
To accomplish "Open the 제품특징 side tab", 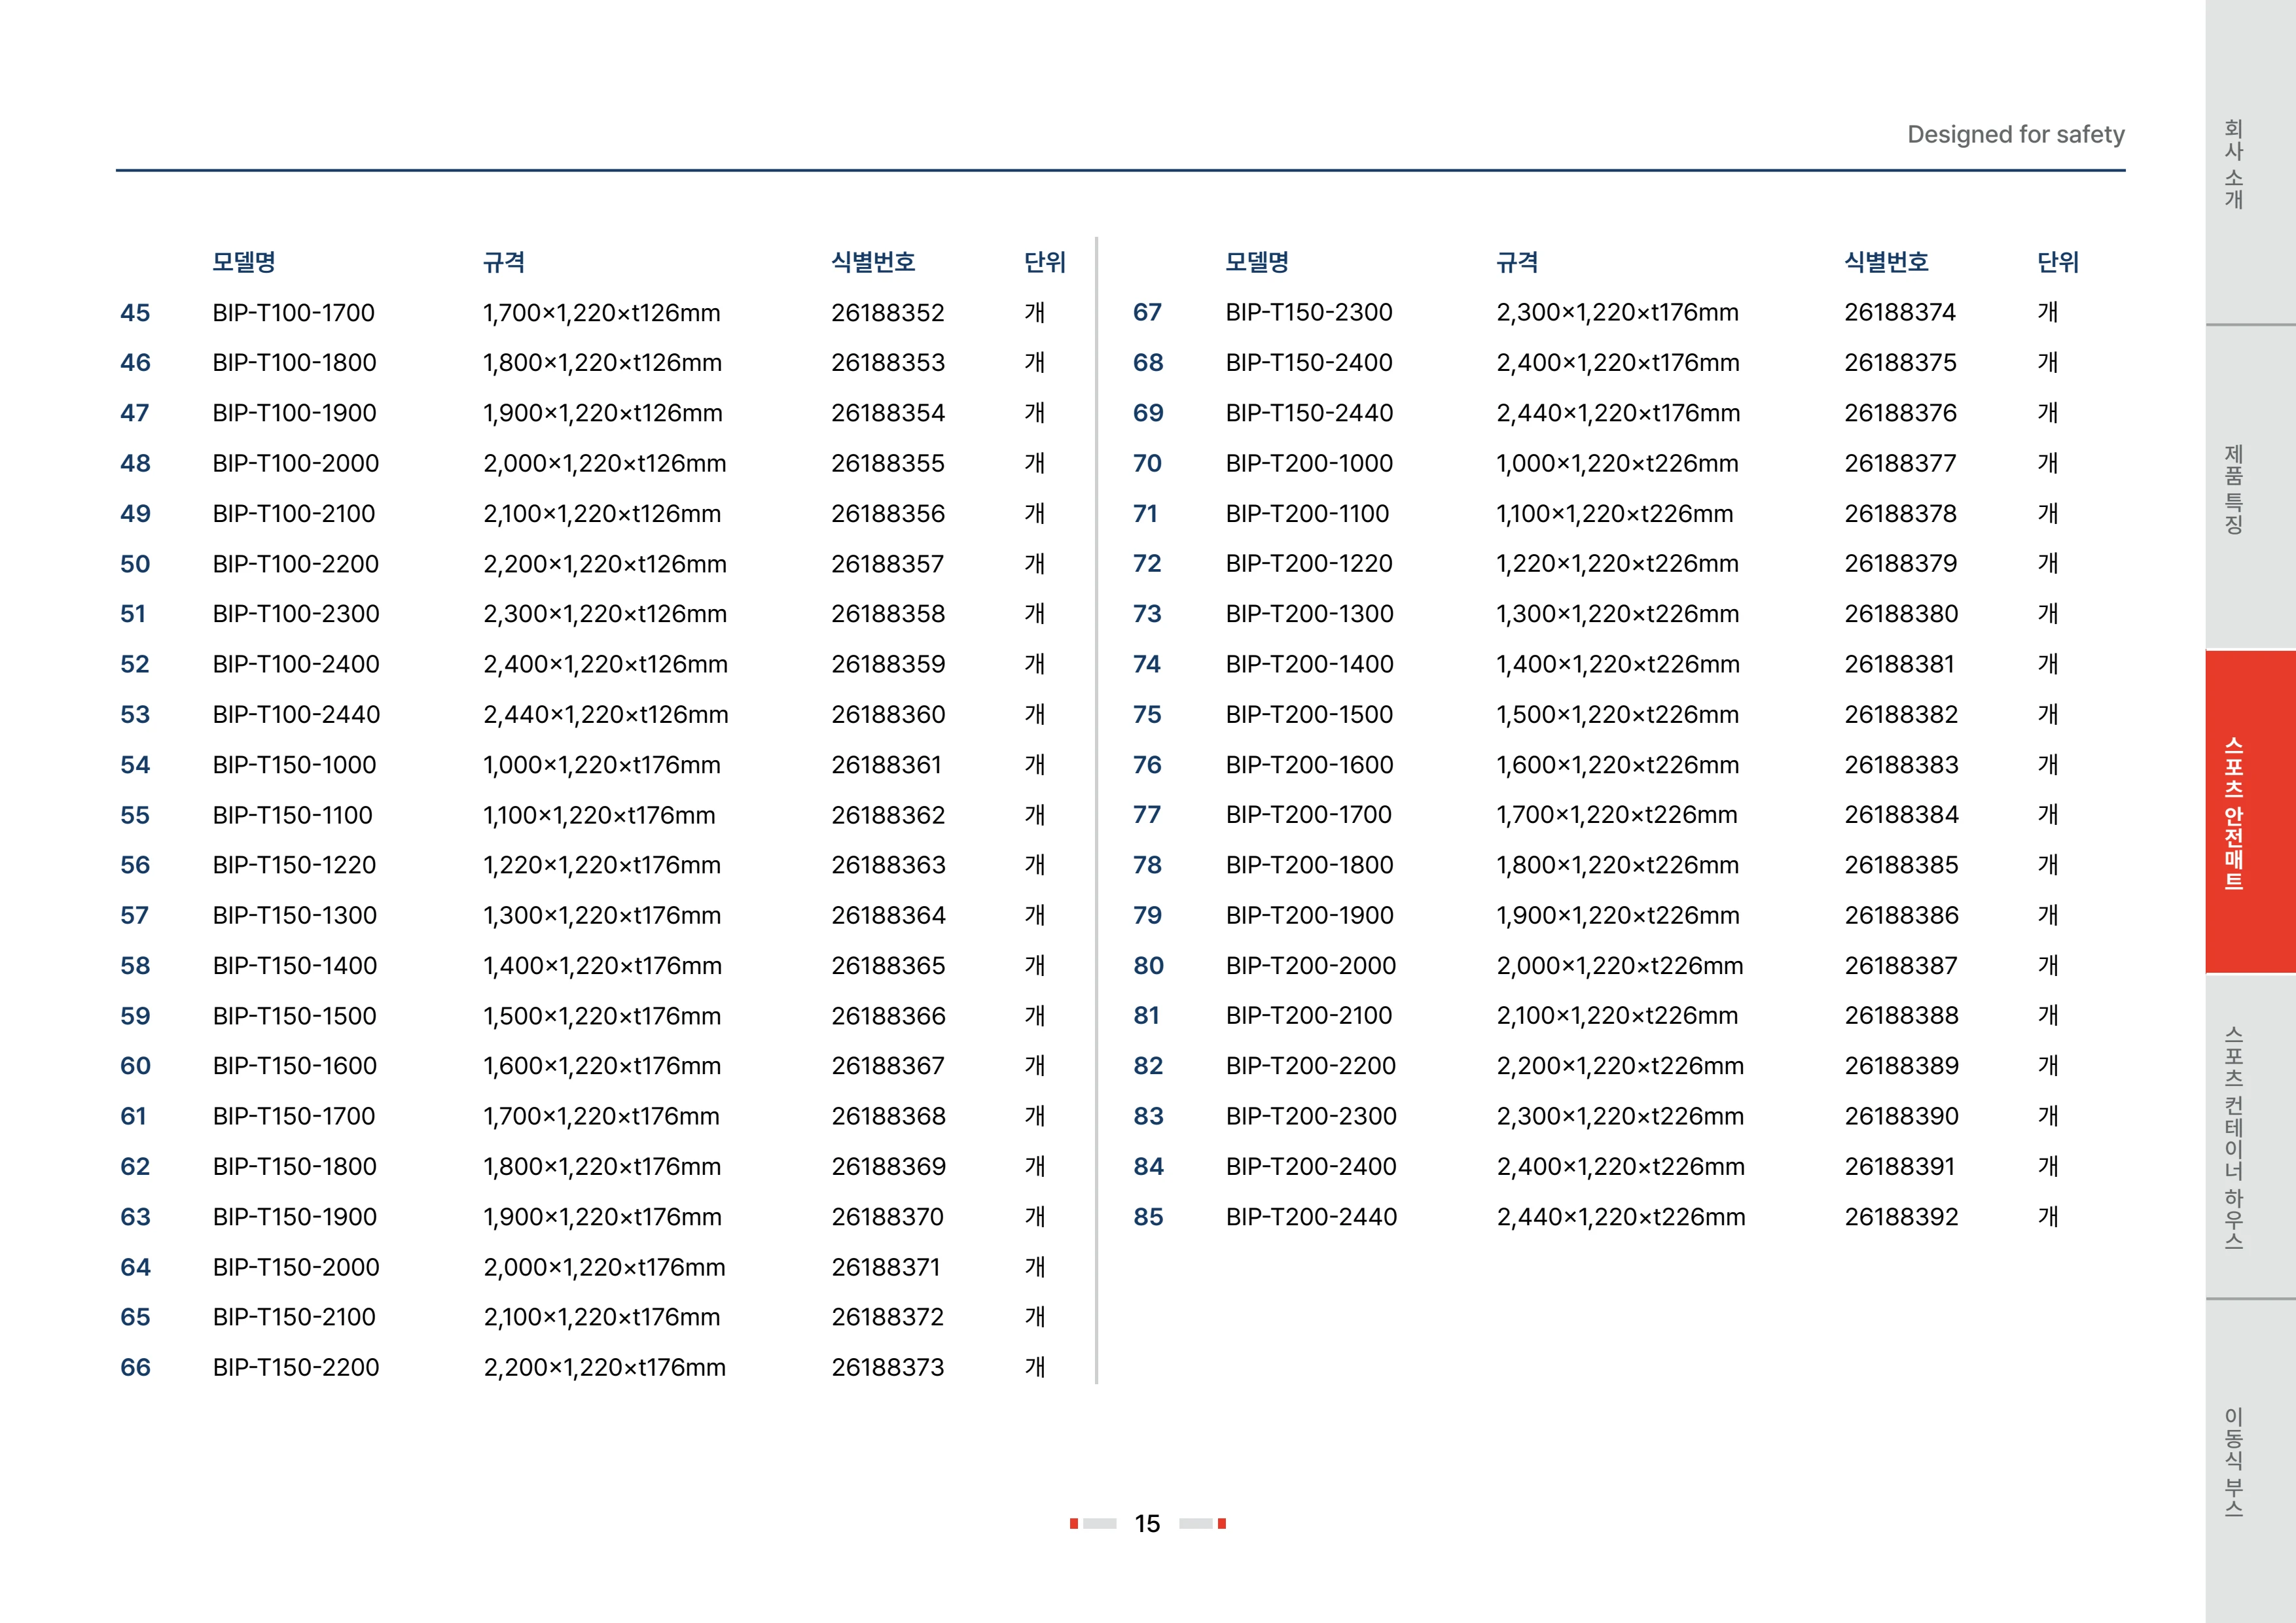I will (x=2250, y=488).
